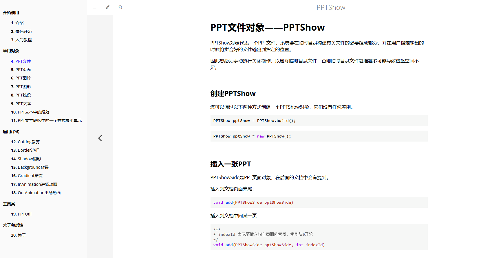Screen dimensions: 503x258
Task: Click the new PPTShow() code block
Action: coord(319,136)
